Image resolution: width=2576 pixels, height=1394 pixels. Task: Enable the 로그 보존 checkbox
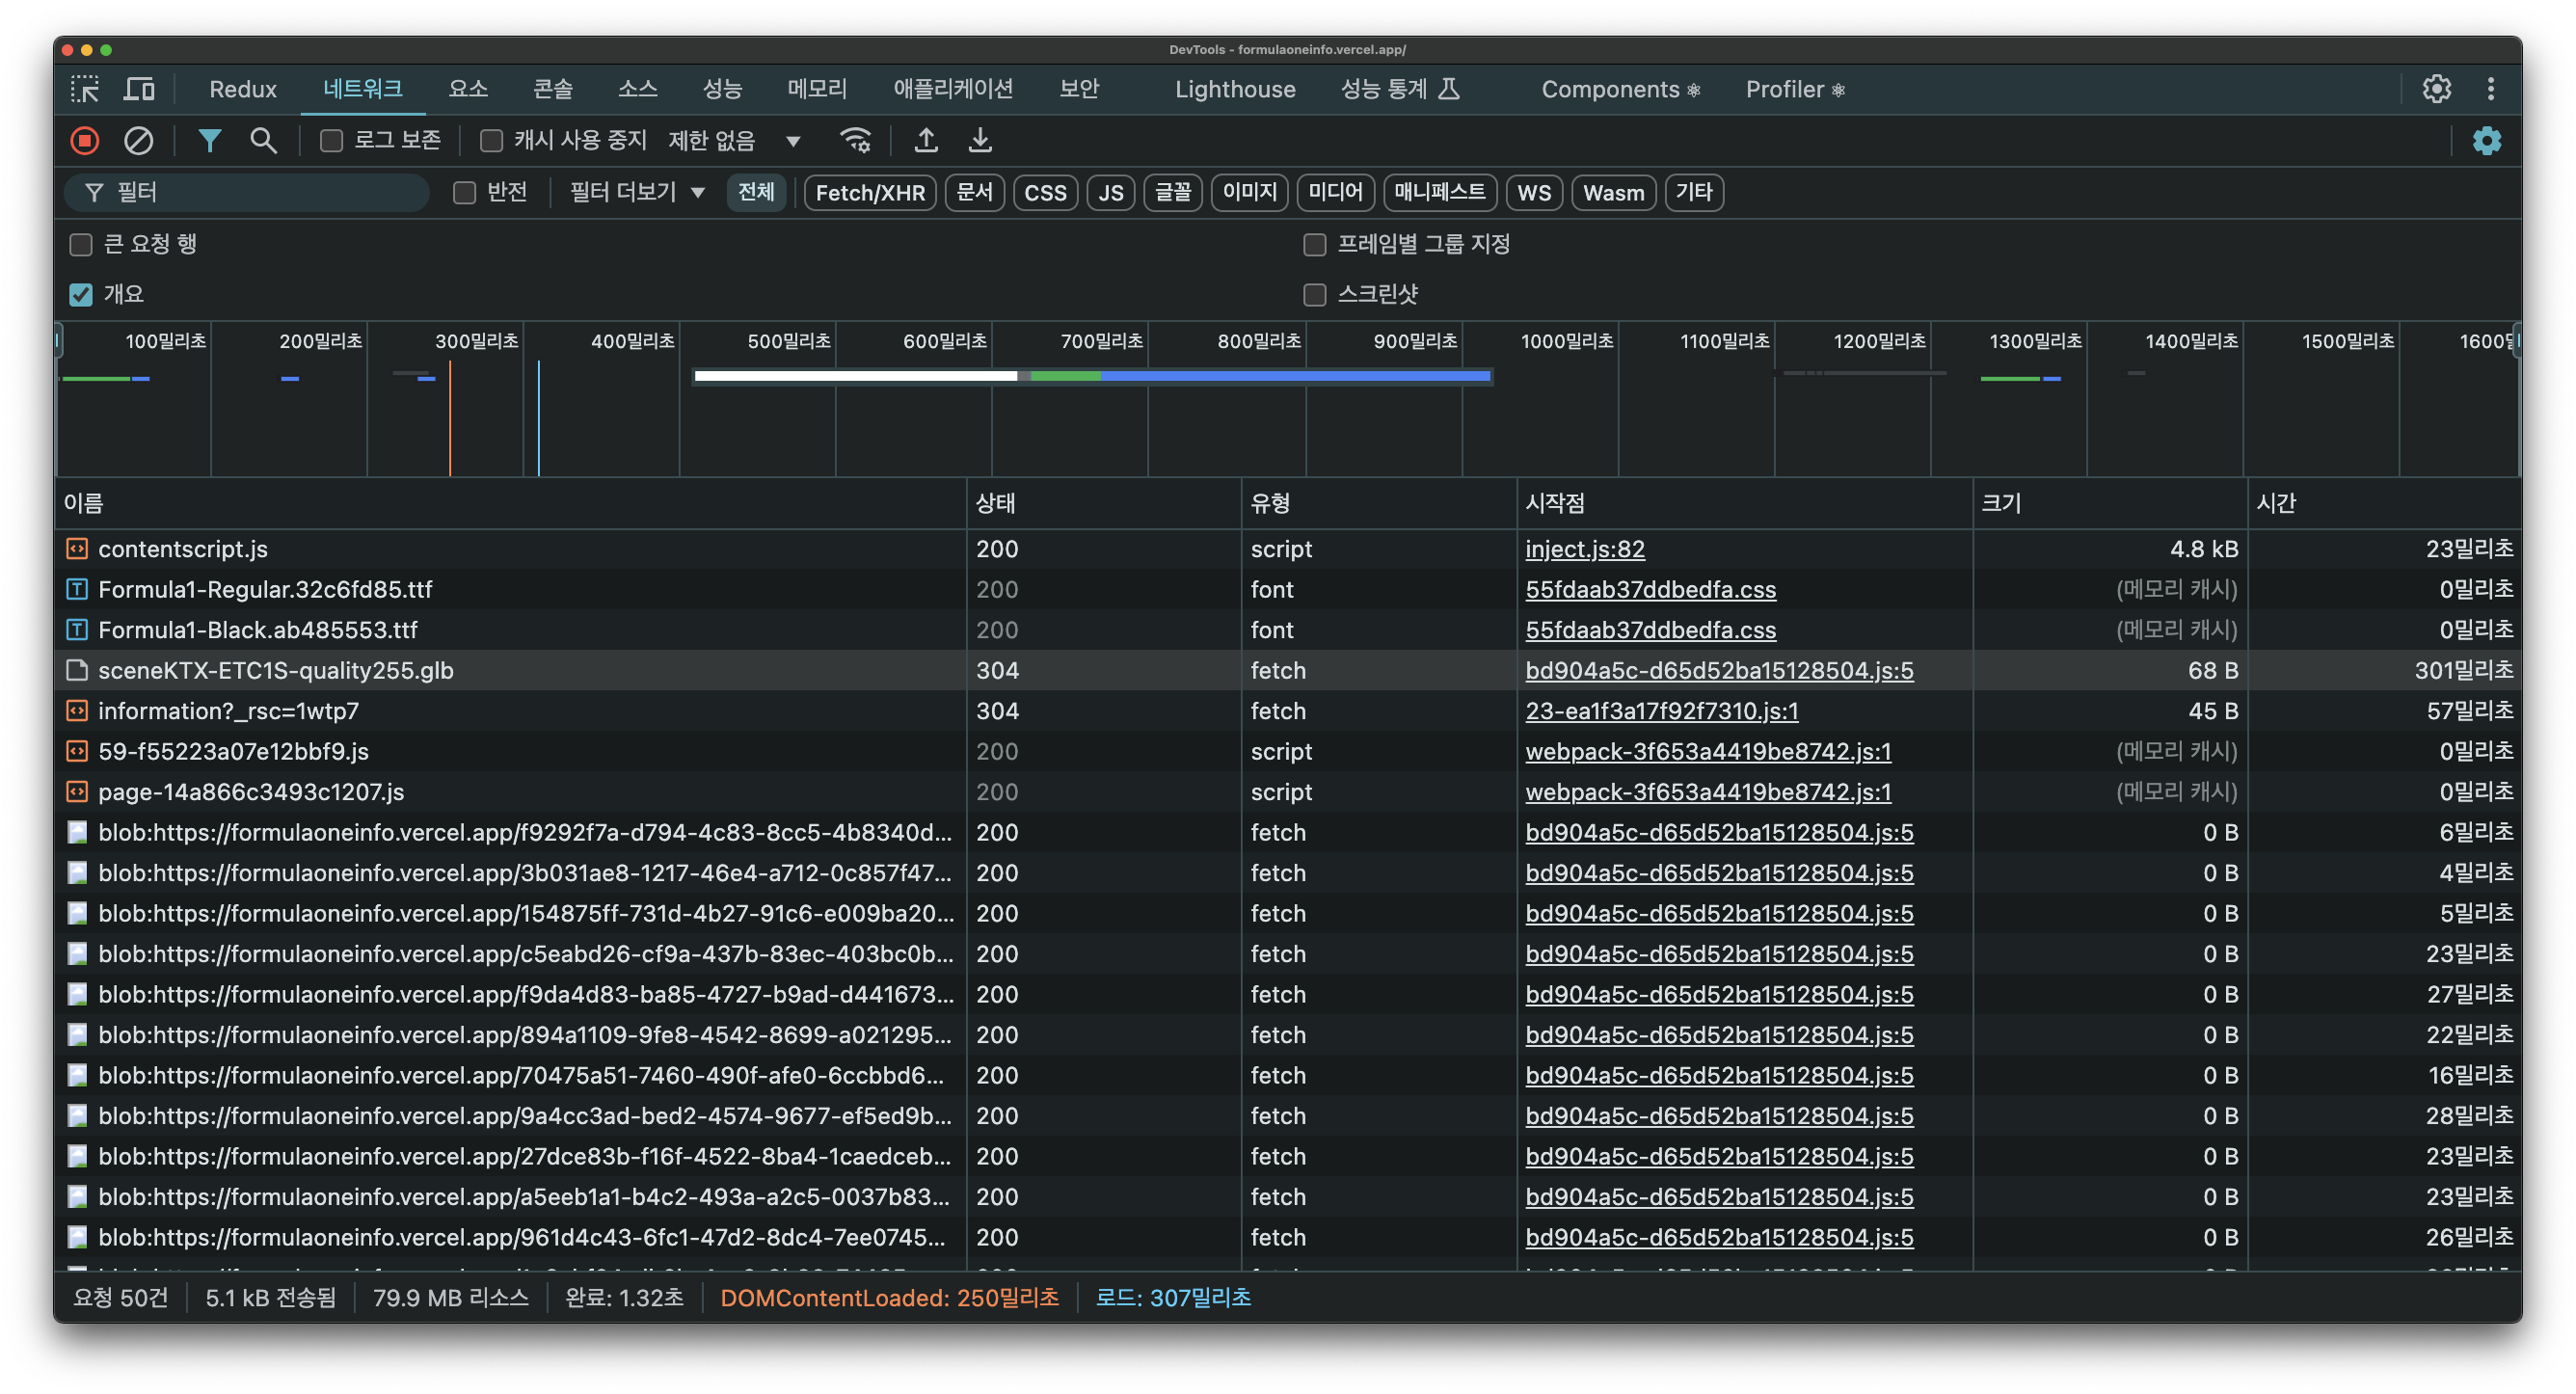(331, 141)
